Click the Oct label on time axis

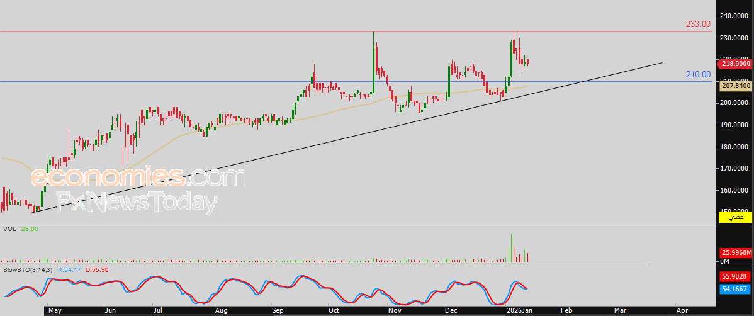coord(334,310)
